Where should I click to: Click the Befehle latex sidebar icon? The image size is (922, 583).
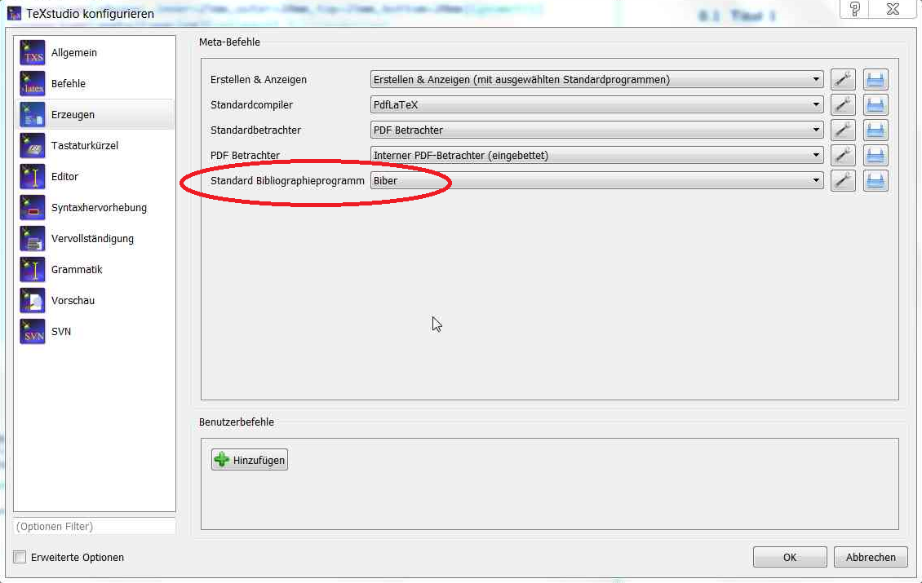click(x=33, y=84)
